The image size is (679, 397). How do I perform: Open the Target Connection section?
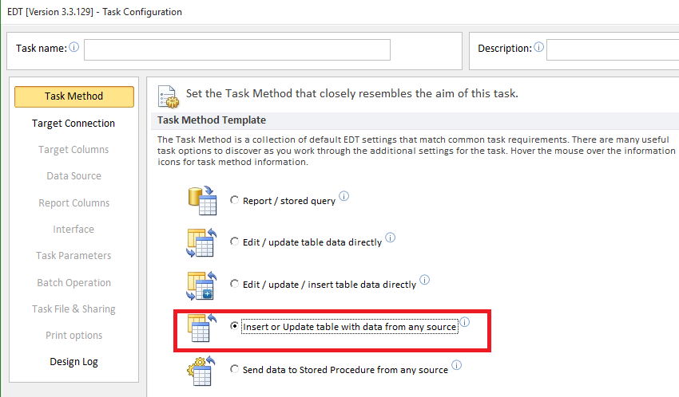click(x=73, y=123)
